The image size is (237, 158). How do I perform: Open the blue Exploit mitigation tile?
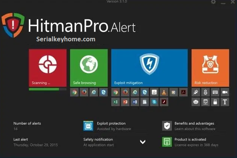click(150, 68)
